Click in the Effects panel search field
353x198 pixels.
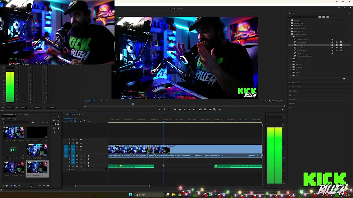click(303, 16)
